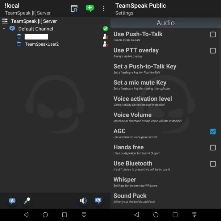
Task: Select the TeamSpeak ]I[ Server tree row
Action: click(x=55, y=21)
